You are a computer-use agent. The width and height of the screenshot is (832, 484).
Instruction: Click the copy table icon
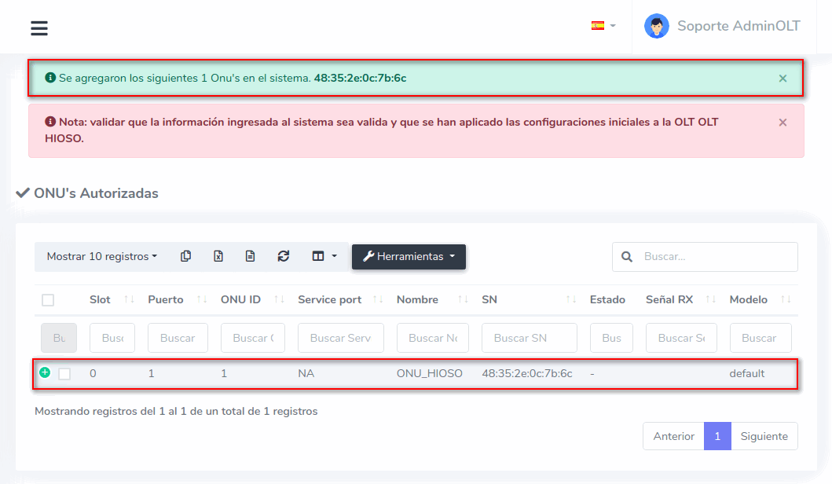(x=185, y=256)
